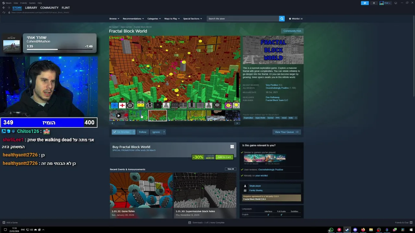Open the Gone fishin announcement thumbnail
Viewport: 415px width, 233px height.
pyautogui.click(x=141, y=190)
